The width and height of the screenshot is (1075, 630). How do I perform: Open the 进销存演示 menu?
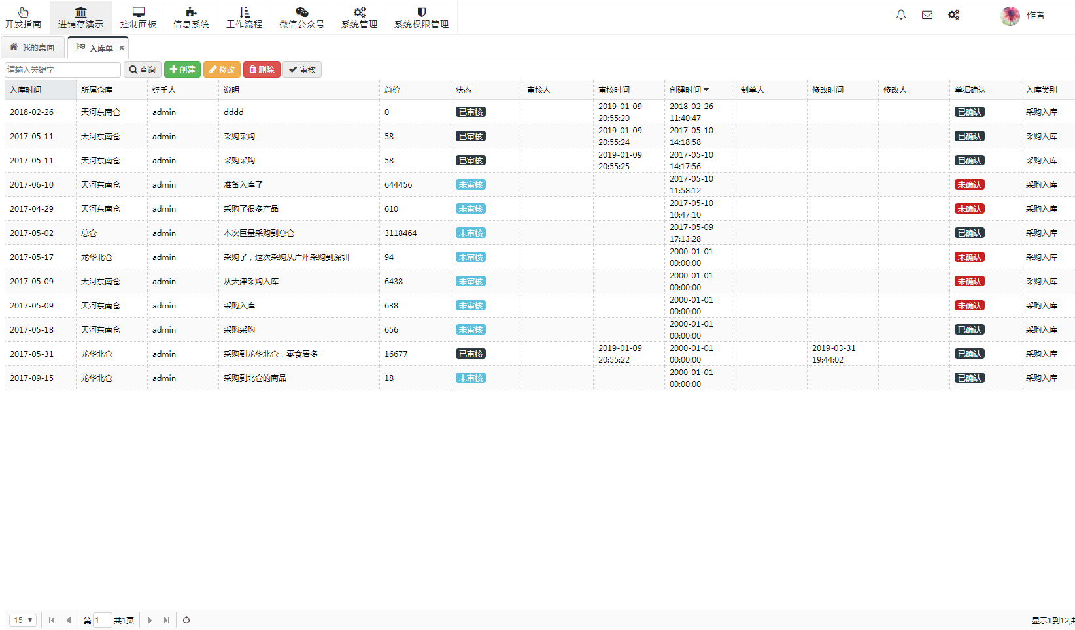click(80, 18)
